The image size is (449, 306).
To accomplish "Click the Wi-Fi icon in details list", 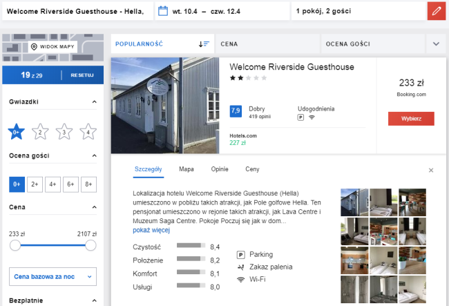I will (x=241, y=279).
